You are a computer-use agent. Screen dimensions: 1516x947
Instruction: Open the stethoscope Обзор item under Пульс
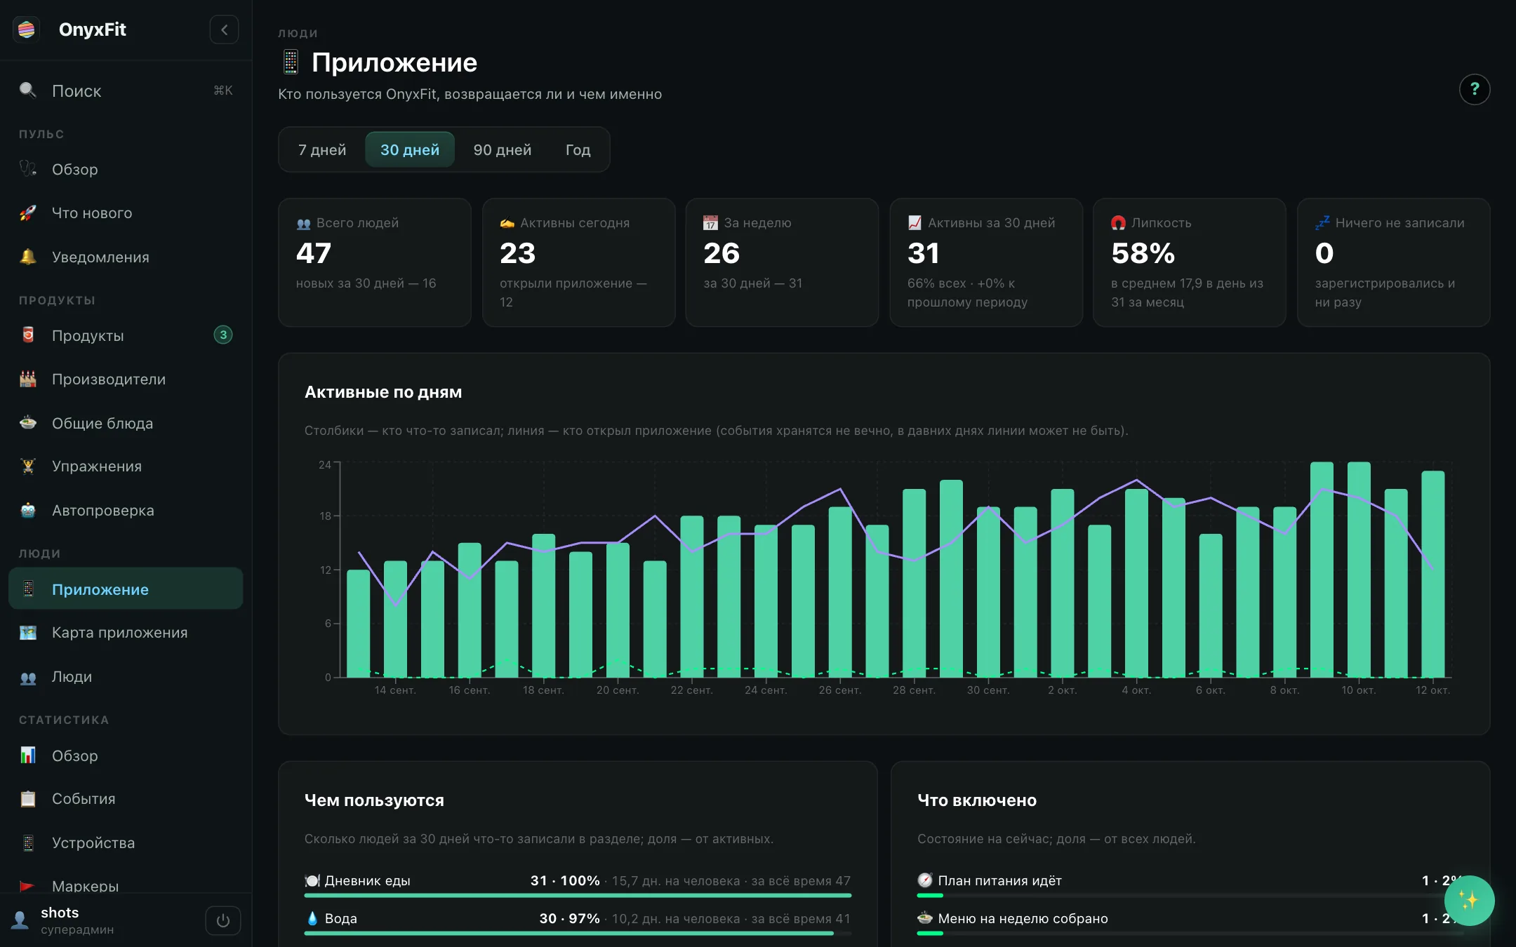coord(126,169)
